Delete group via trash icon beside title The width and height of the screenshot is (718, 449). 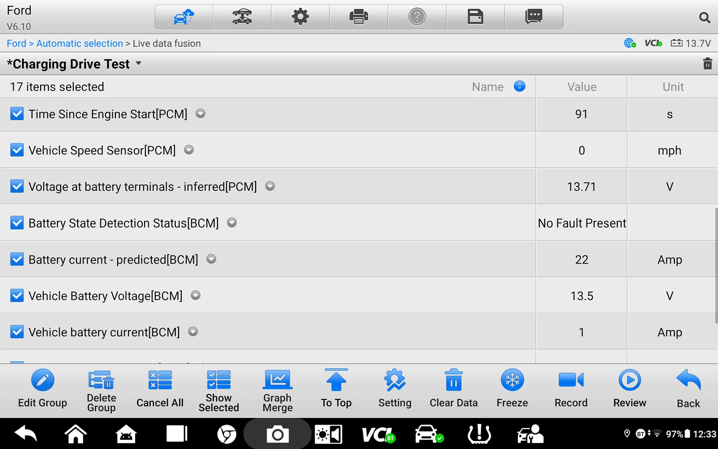(707, 64)
